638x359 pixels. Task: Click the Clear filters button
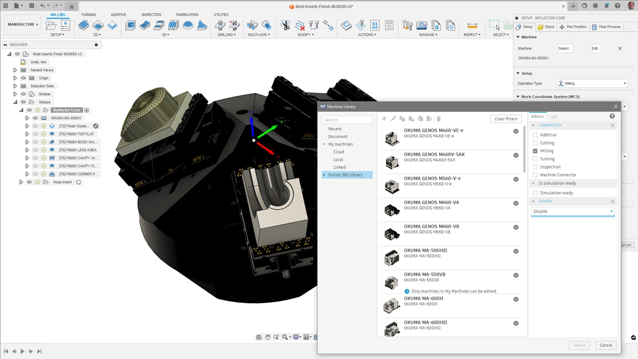click(506, 119)
